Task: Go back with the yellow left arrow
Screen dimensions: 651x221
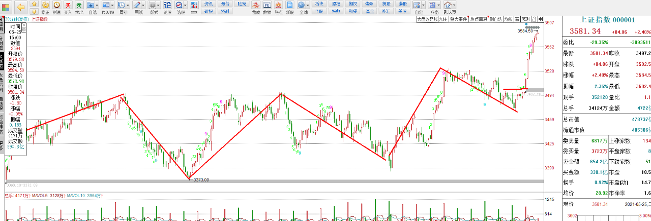Action: (x=21, y=7)
